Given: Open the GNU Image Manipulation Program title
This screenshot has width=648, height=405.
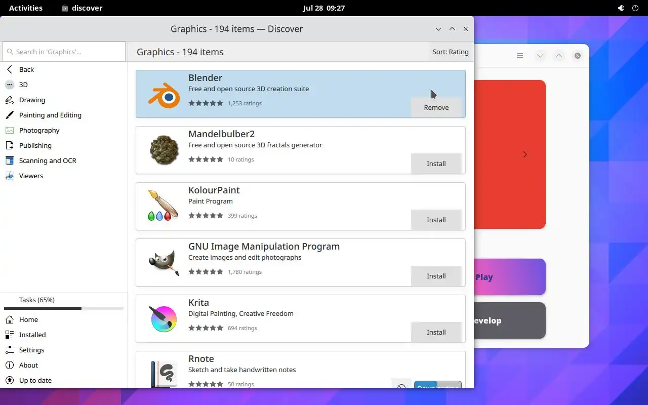Looking at the screenshot, I should 264,246.
